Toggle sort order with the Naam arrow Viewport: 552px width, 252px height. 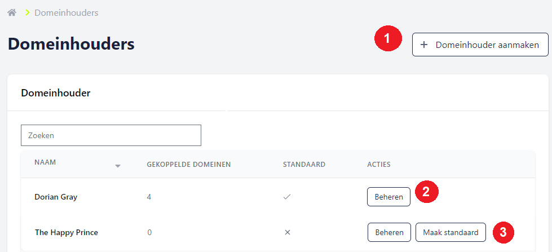[x=118, y=166]
